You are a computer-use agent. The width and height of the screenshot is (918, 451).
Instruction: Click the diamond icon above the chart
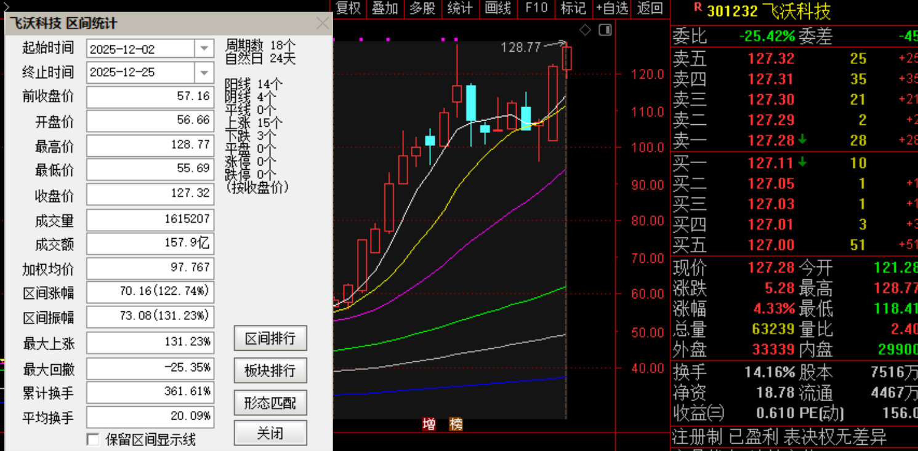(x=586, y=30)
